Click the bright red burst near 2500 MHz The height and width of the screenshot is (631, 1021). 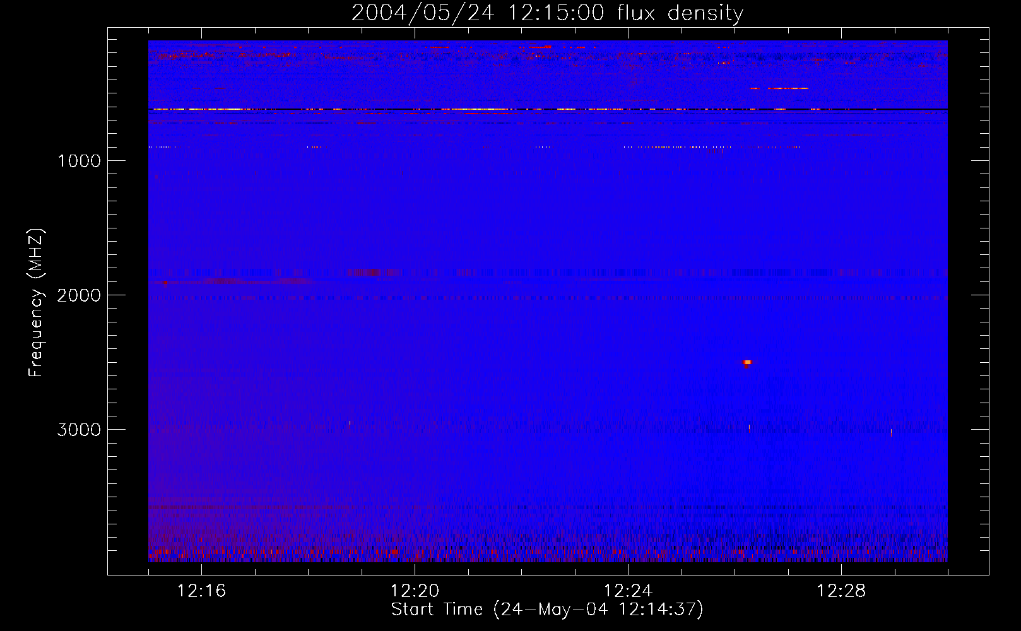[x=747, y=363]
